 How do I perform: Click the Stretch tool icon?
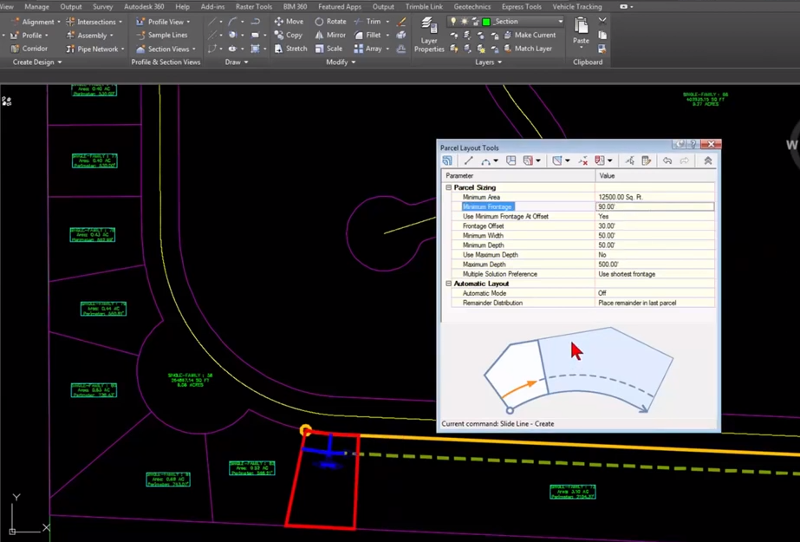[278, 49]
